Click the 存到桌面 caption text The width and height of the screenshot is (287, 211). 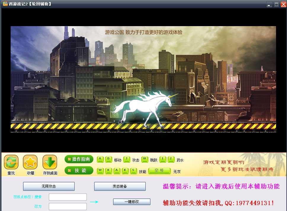tap(50, 173)
